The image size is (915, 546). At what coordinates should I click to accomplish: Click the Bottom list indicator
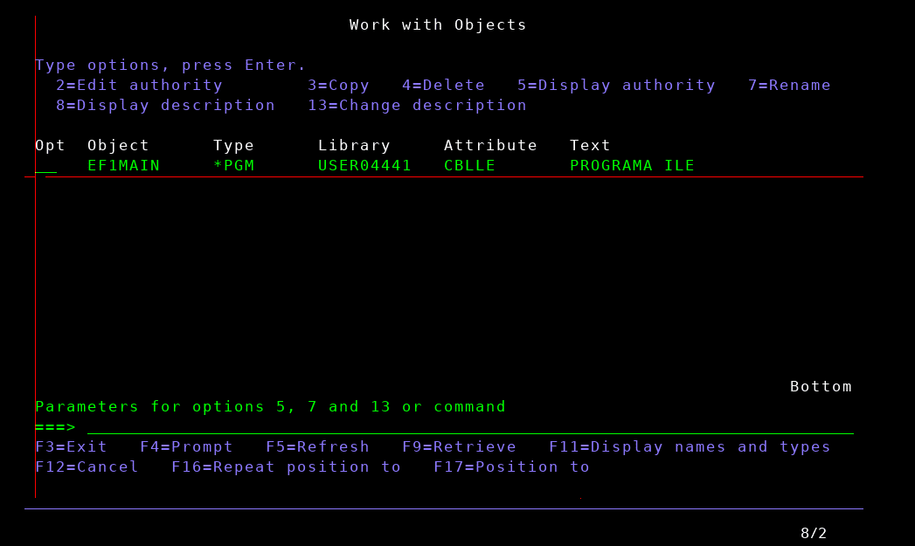point(821,387)
